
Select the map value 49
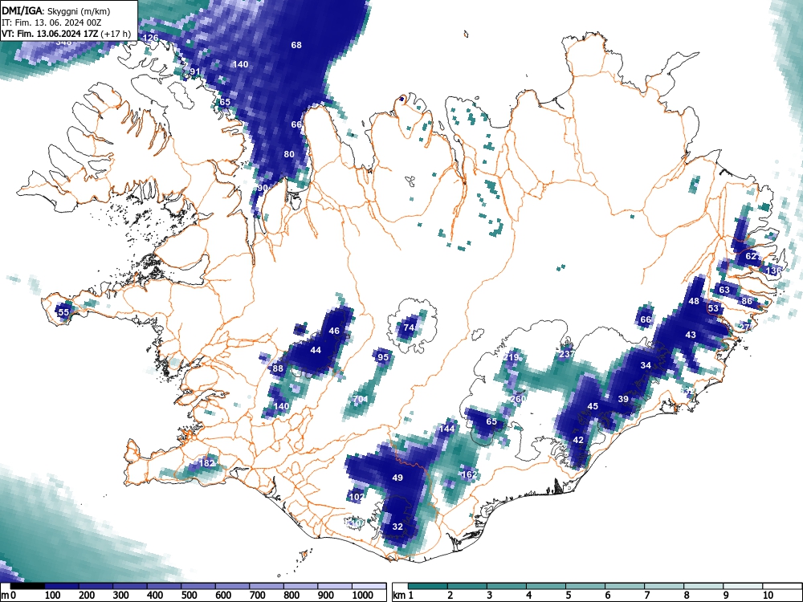coord(397,478)
